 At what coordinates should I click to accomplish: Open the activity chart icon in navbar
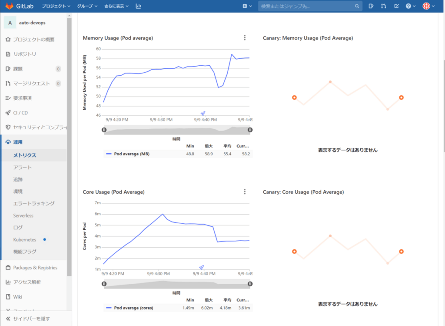pyautogui.click(x=138, y=6)
